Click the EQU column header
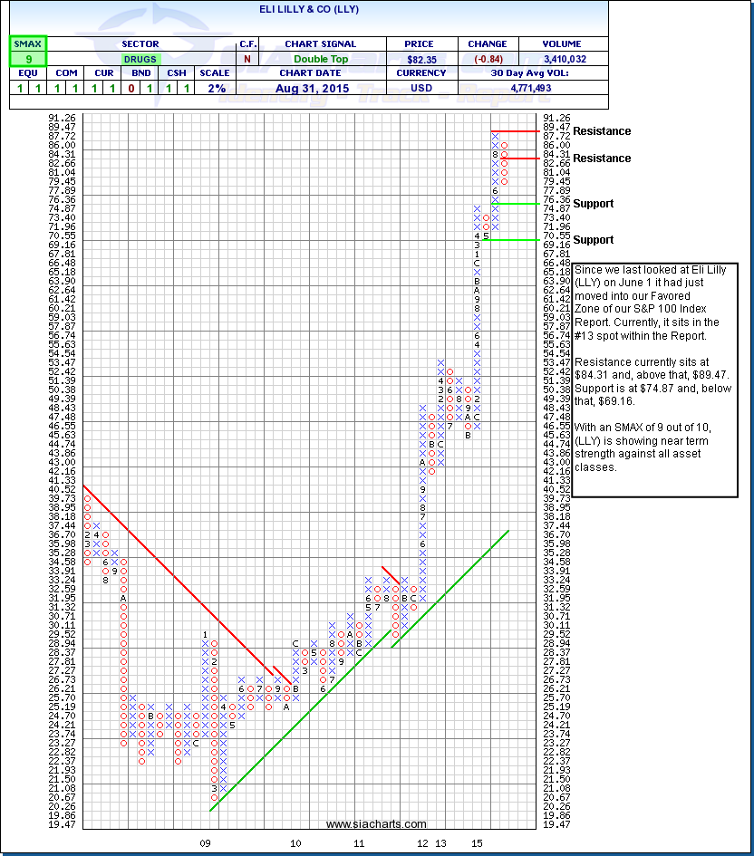Screen dimensions: 754x856 [26, 73]
